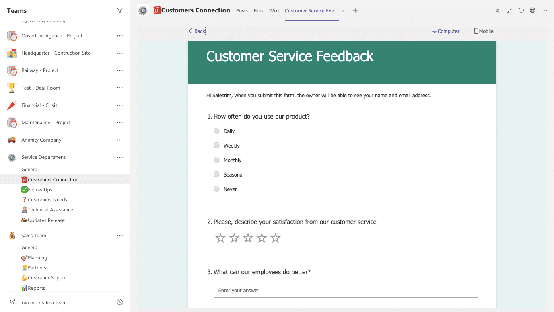Switch the form preview to Mobile
Screen dimensions: 554x312
pos(483,31)
